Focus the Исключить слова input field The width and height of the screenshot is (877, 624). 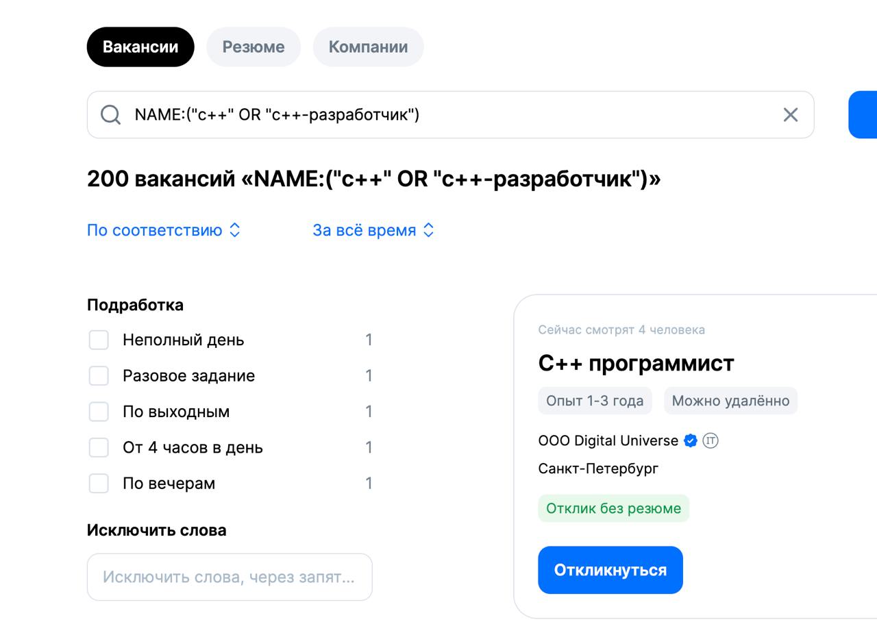230,577
